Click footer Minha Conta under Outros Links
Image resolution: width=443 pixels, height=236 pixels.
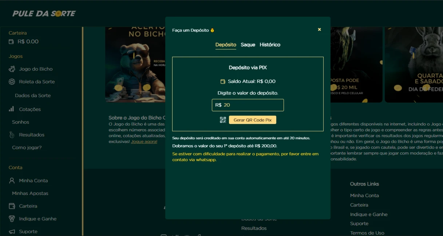coord(364,195)
